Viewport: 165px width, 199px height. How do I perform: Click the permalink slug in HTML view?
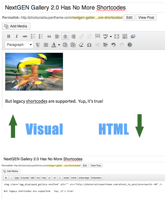[64, 166]
